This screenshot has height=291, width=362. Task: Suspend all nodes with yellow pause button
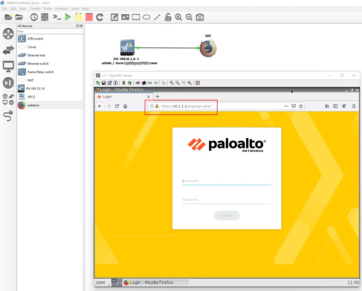point(78,17)
